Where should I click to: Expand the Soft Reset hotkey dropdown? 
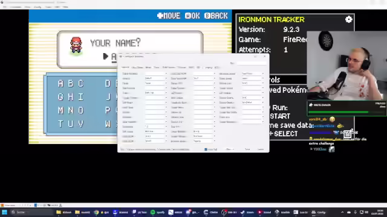(x=166, y=102)
